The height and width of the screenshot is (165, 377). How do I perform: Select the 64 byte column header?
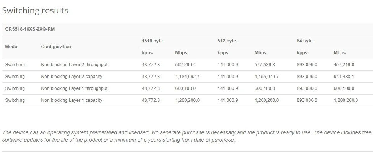coord(304,41)
